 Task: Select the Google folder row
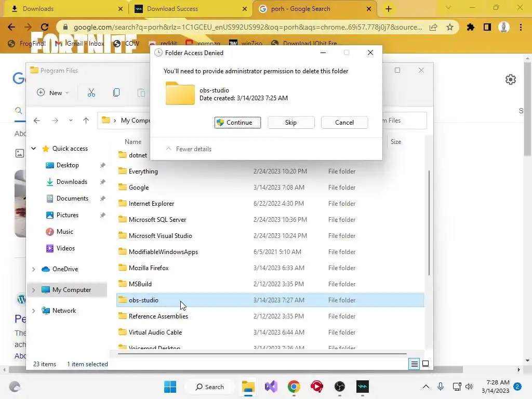pos(270,187)
